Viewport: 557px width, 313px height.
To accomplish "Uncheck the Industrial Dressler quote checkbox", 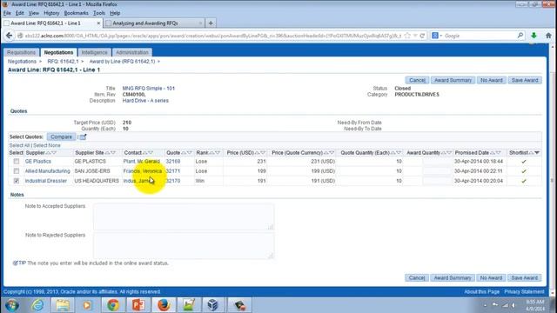I will click(x=17, y=181).
